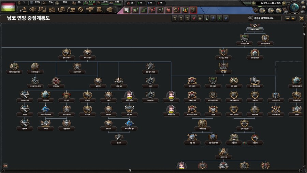Close the focus tree with X button
Screen dimensions: 307x173
click(x=302, y=18)
